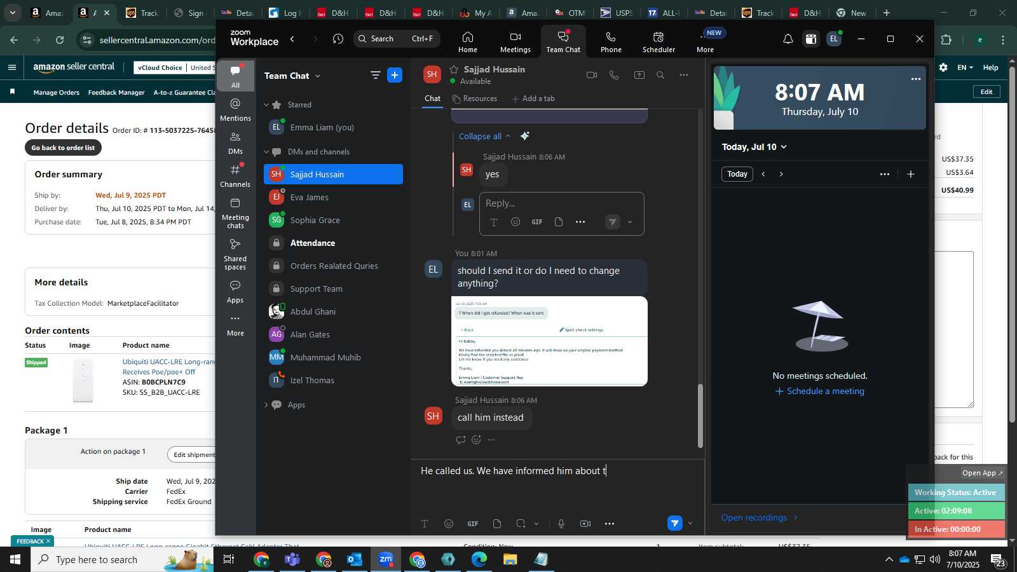
Task: Start video call with Sajjad Hussain
Action: 592,75
